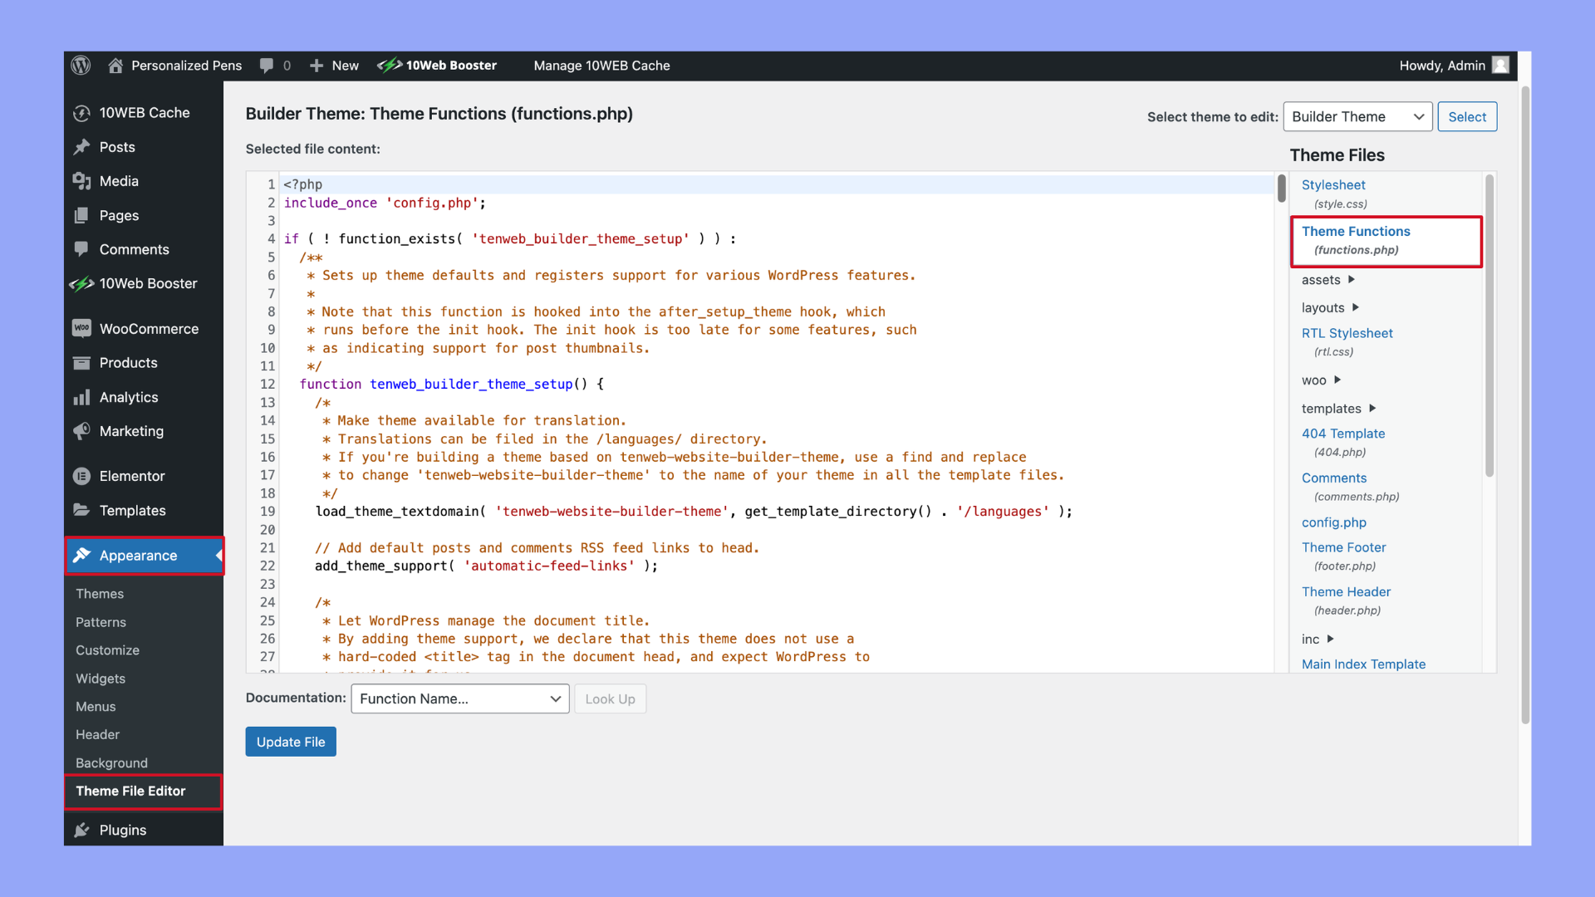The height and width of the screenshot is (897, 1595).
Task: Click the home icon beside Personalized Pens
Action: (115, 66)
